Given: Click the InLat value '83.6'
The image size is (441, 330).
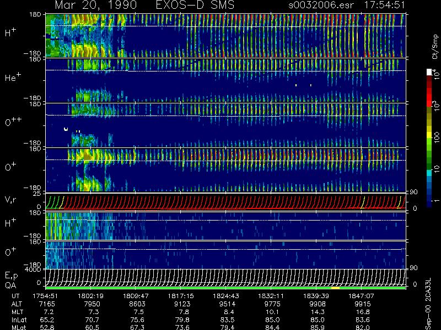Looking at the screenshot, I should 363,320.
